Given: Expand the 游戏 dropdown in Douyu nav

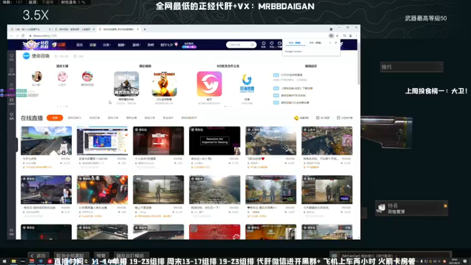Looking at the screenshot, I should (137, 45).
